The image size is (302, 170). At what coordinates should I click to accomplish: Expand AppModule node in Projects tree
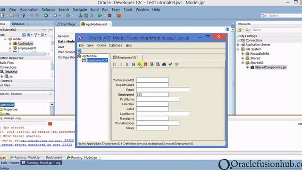pos(10,43)
